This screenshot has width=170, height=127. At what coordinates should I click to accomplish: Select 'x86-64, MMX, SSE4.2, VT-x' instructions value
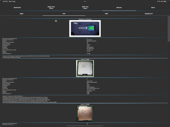93,88
